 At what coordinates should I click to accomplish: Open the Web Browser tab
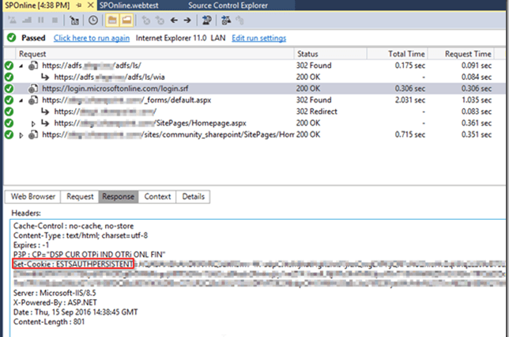[32, 196]
